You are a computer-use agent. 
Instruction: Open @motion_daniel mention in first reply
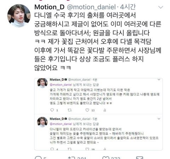coord(61,85)
